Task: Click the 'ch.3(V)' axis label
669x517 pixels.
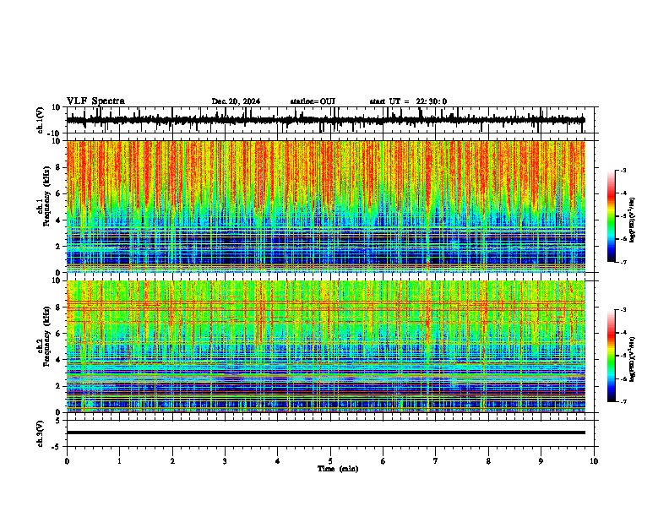Action: pyautogui.click(x=41, y=433)
